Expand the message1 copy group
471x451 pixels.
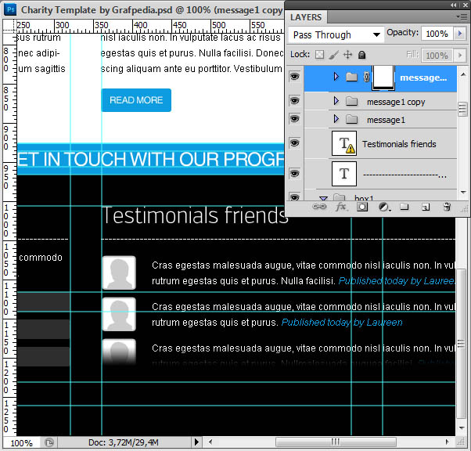click(336, 101)
